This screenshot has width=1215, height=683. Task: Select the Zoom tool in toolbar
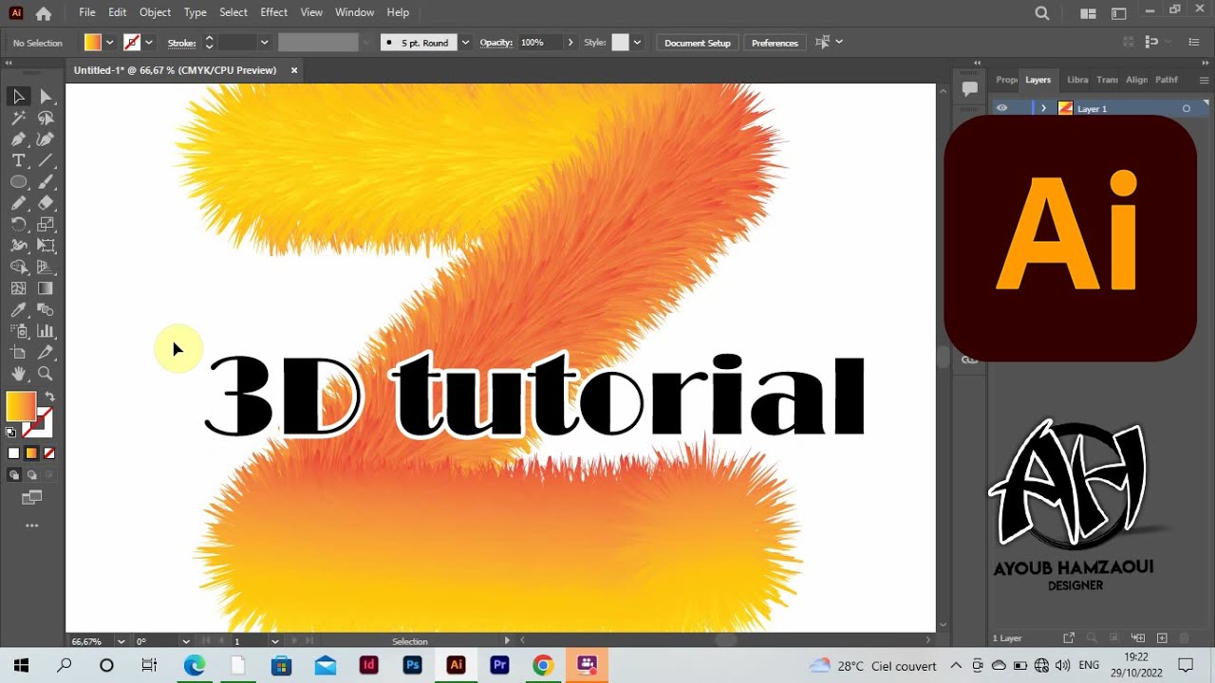46,374
